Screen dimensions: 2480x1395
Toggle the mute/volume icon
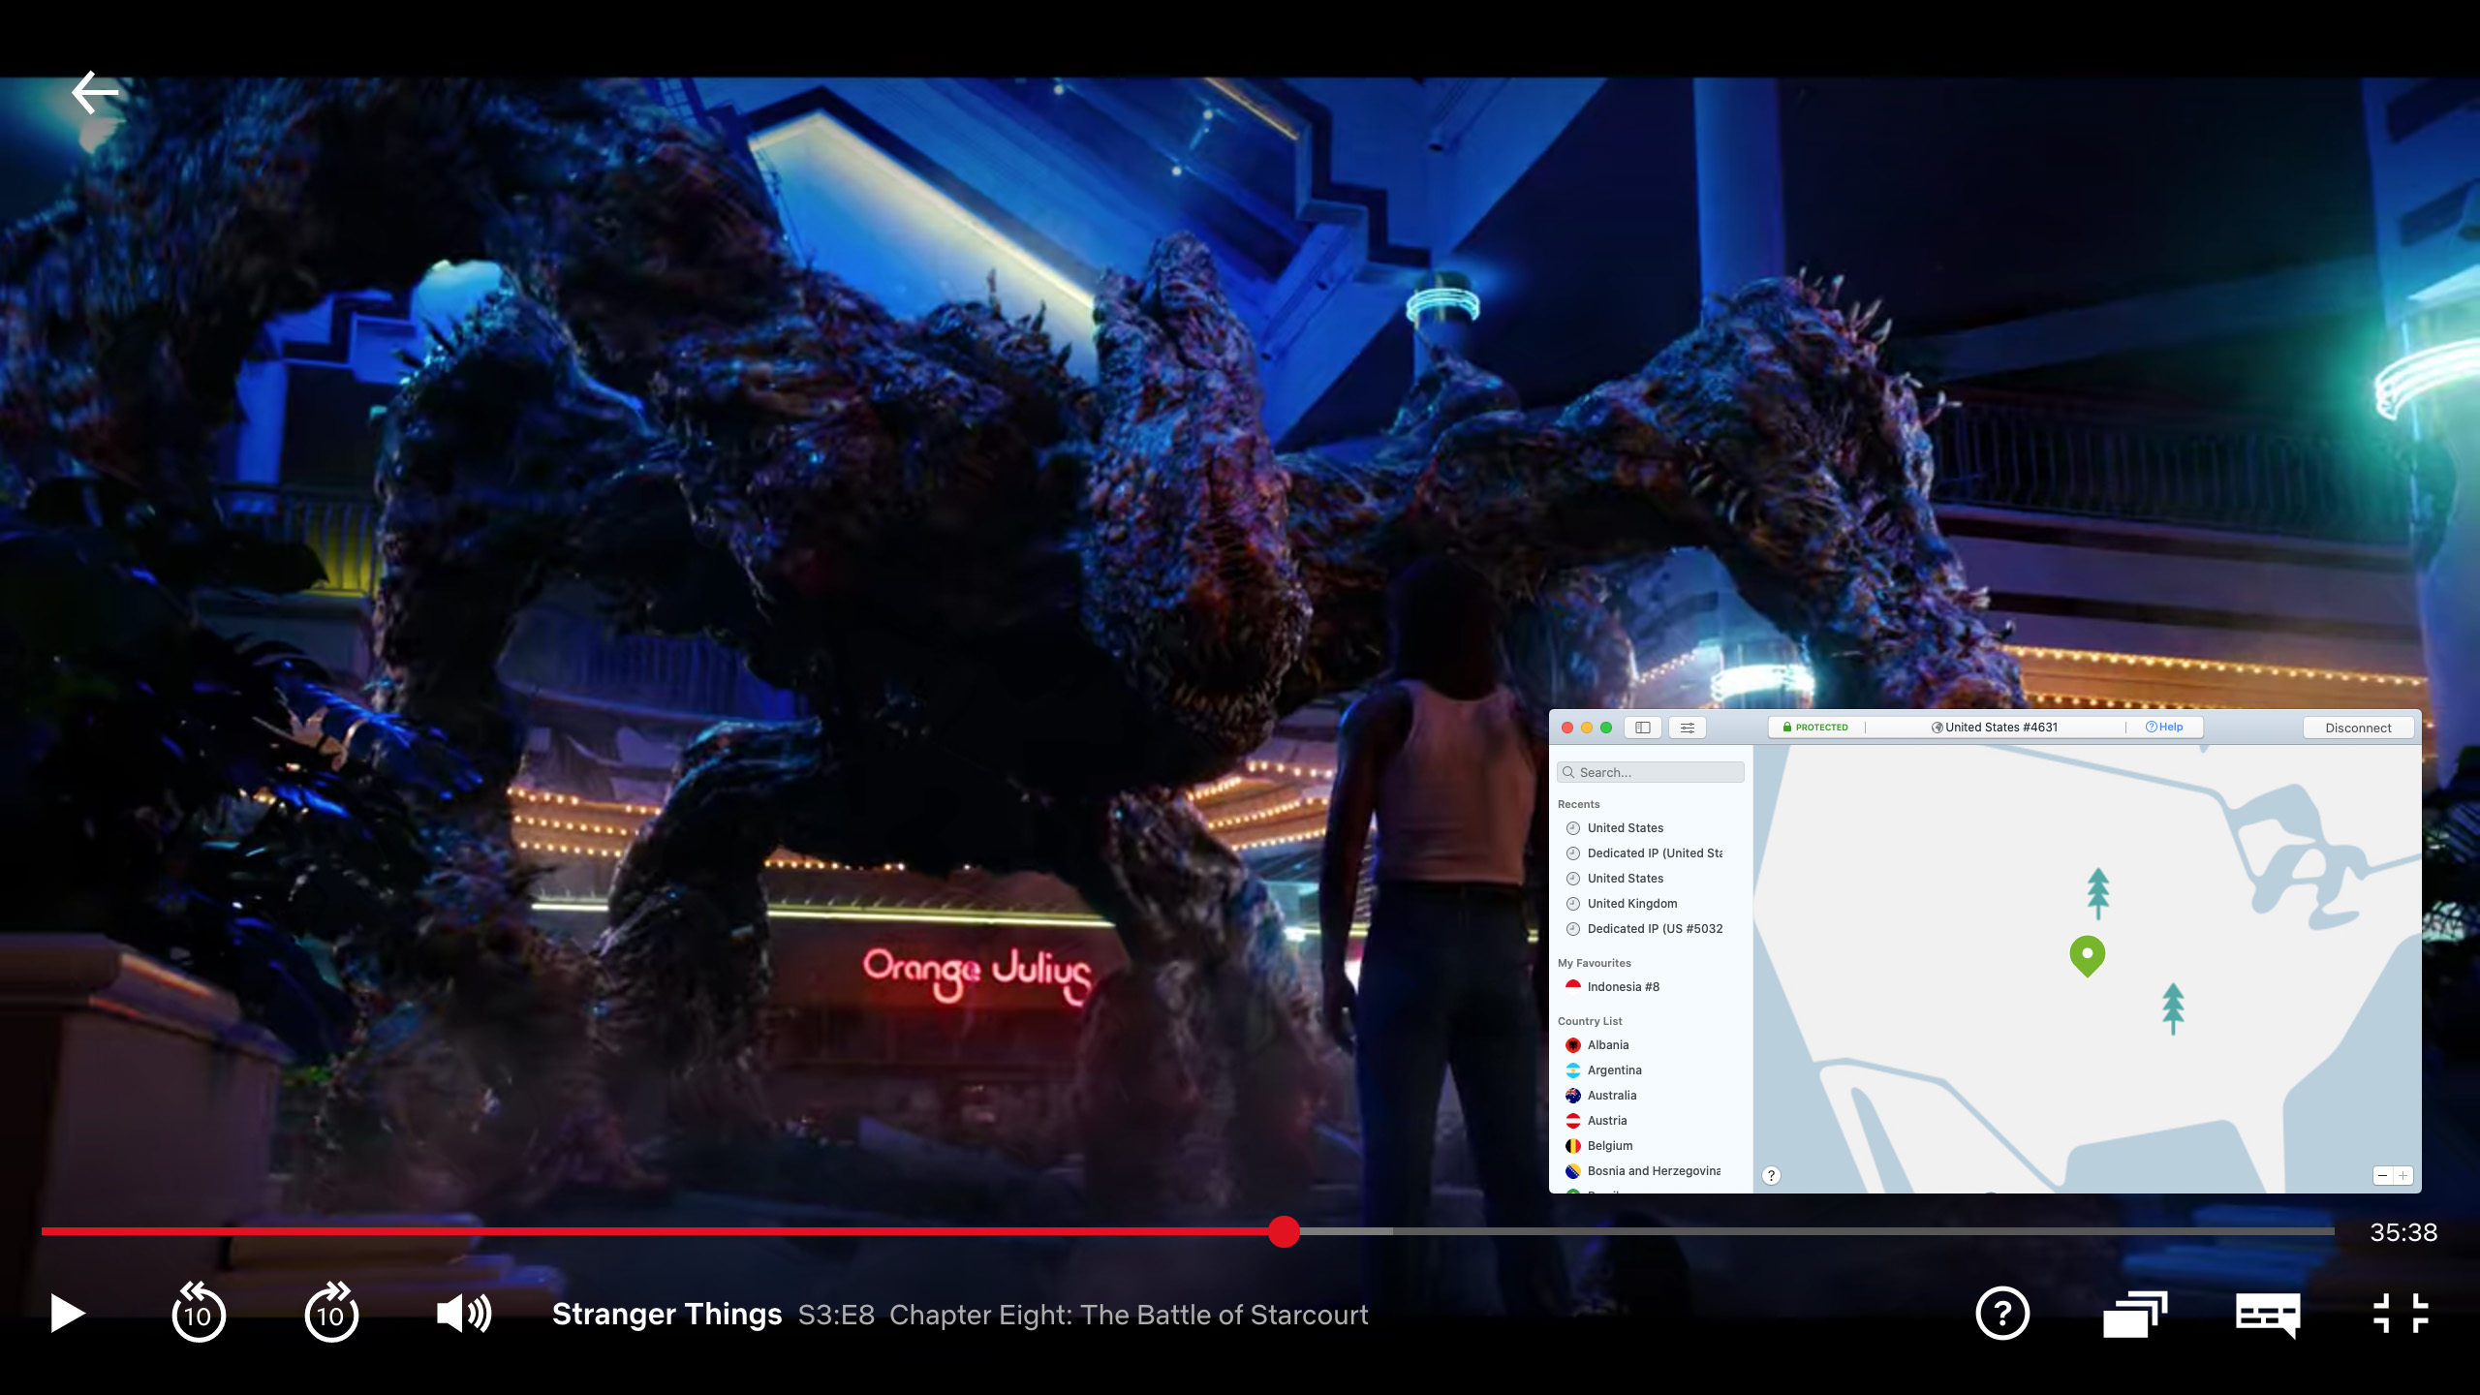pos(461,1314)
